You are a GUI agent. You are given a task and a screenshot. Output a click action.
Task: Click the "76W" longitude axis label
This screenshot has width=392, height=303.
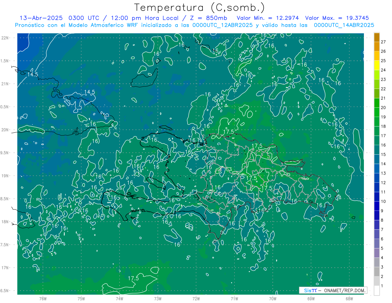pos(43,299)
